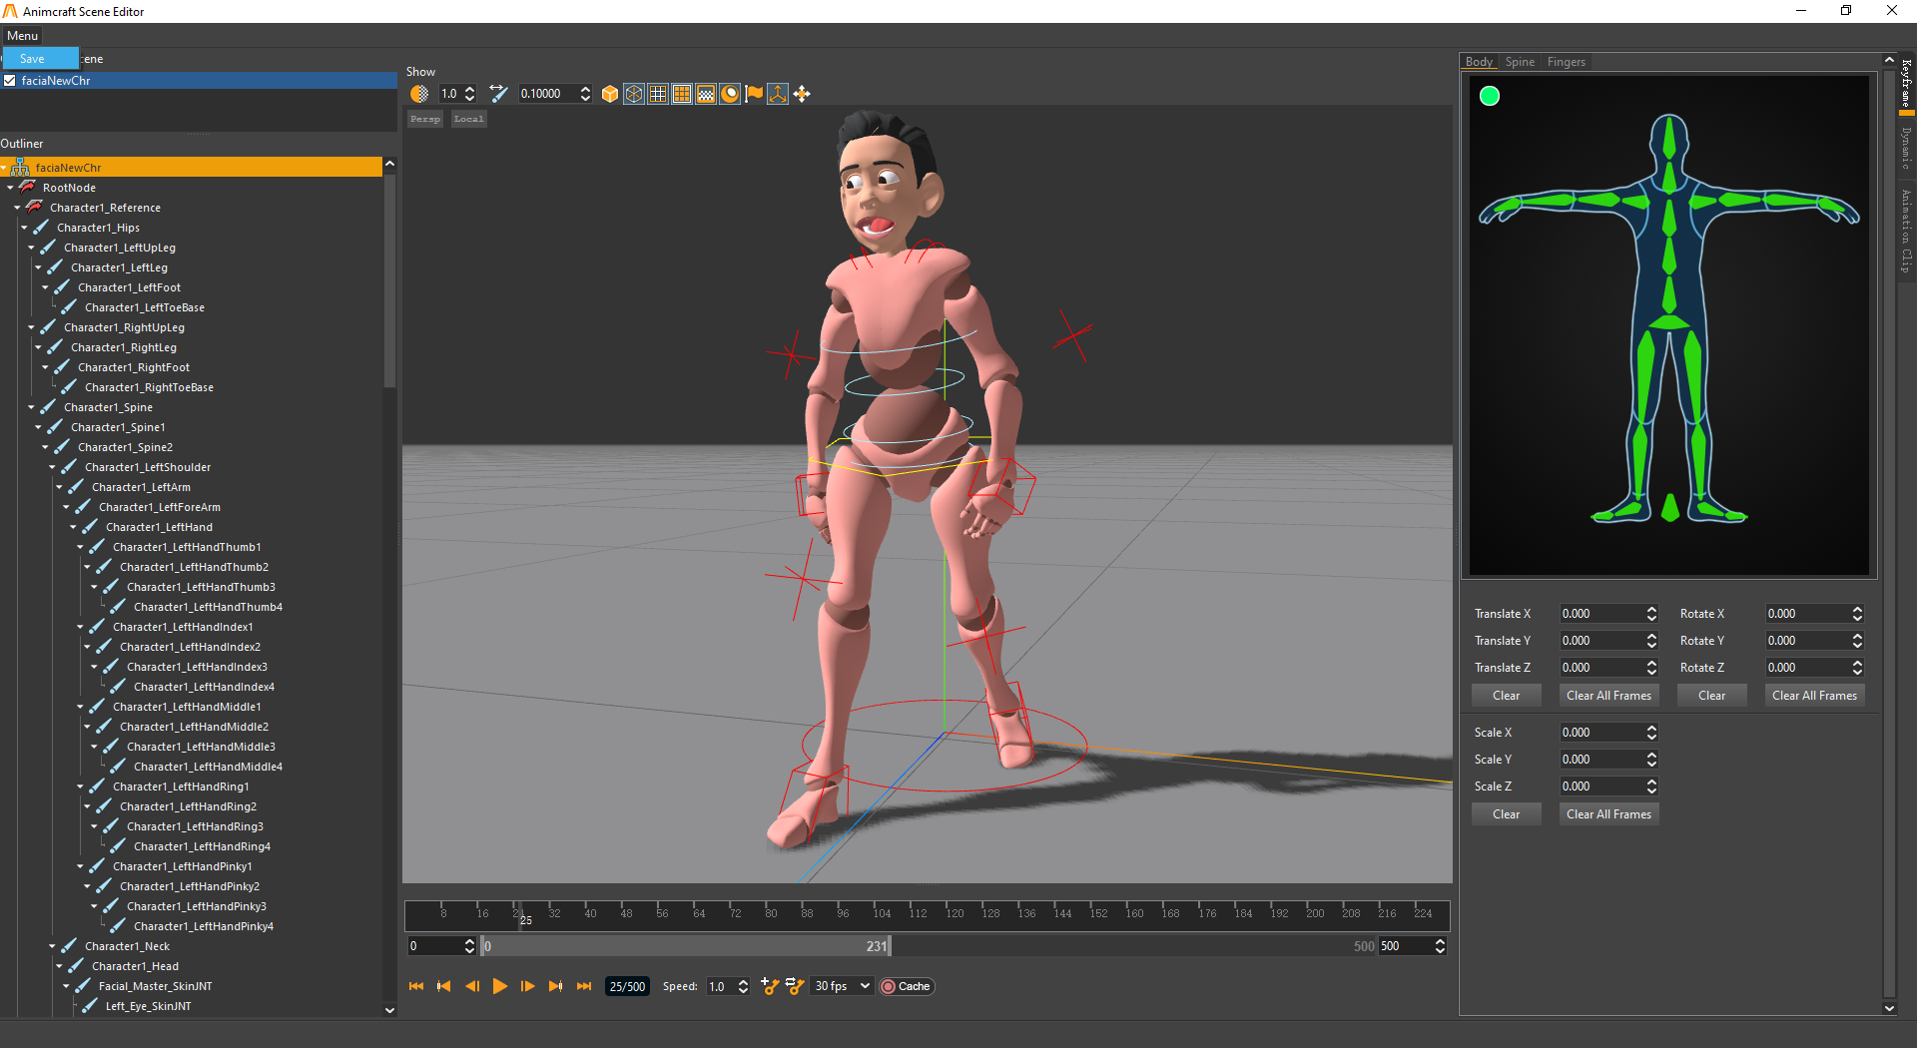Click the bone icon beside Character1_Hips
Screen dimensions: 1917x1048
pyautogui.click(x=41, y=228)
